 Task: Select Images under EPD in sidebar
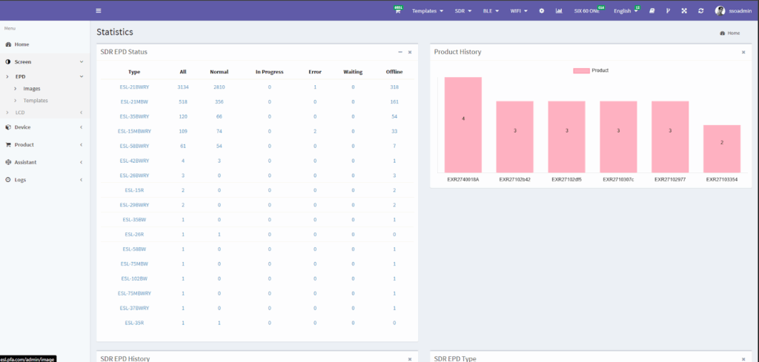point(32,89)
